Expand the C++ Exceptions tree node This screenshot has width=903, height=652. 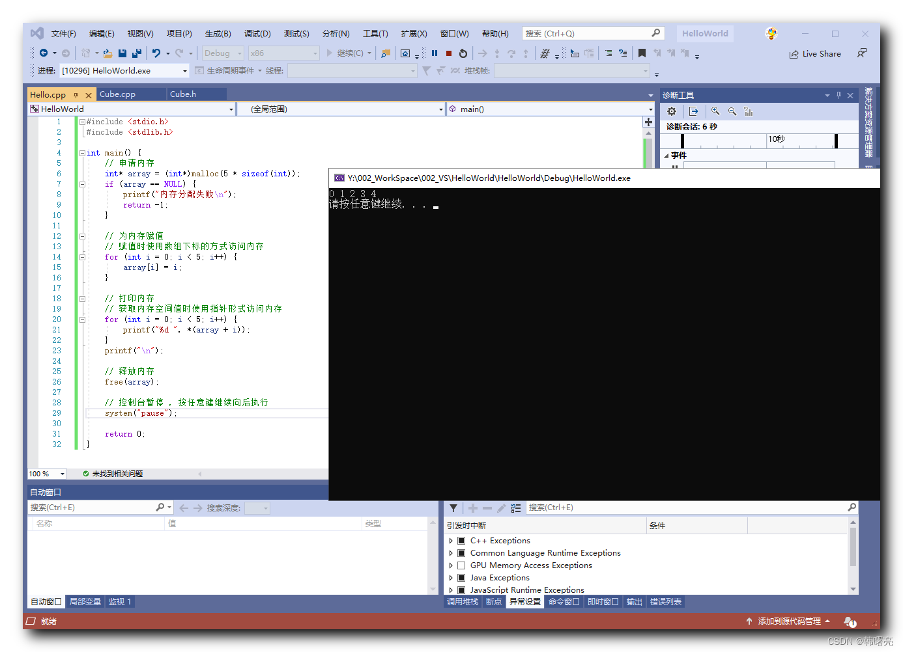click(451, 541)
